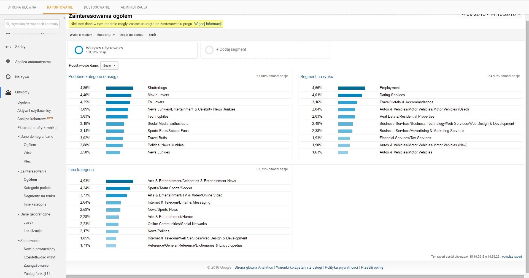529x278 pixels.
Task: Open the Sesje primary data dropdown
Action: coord(109,66)
